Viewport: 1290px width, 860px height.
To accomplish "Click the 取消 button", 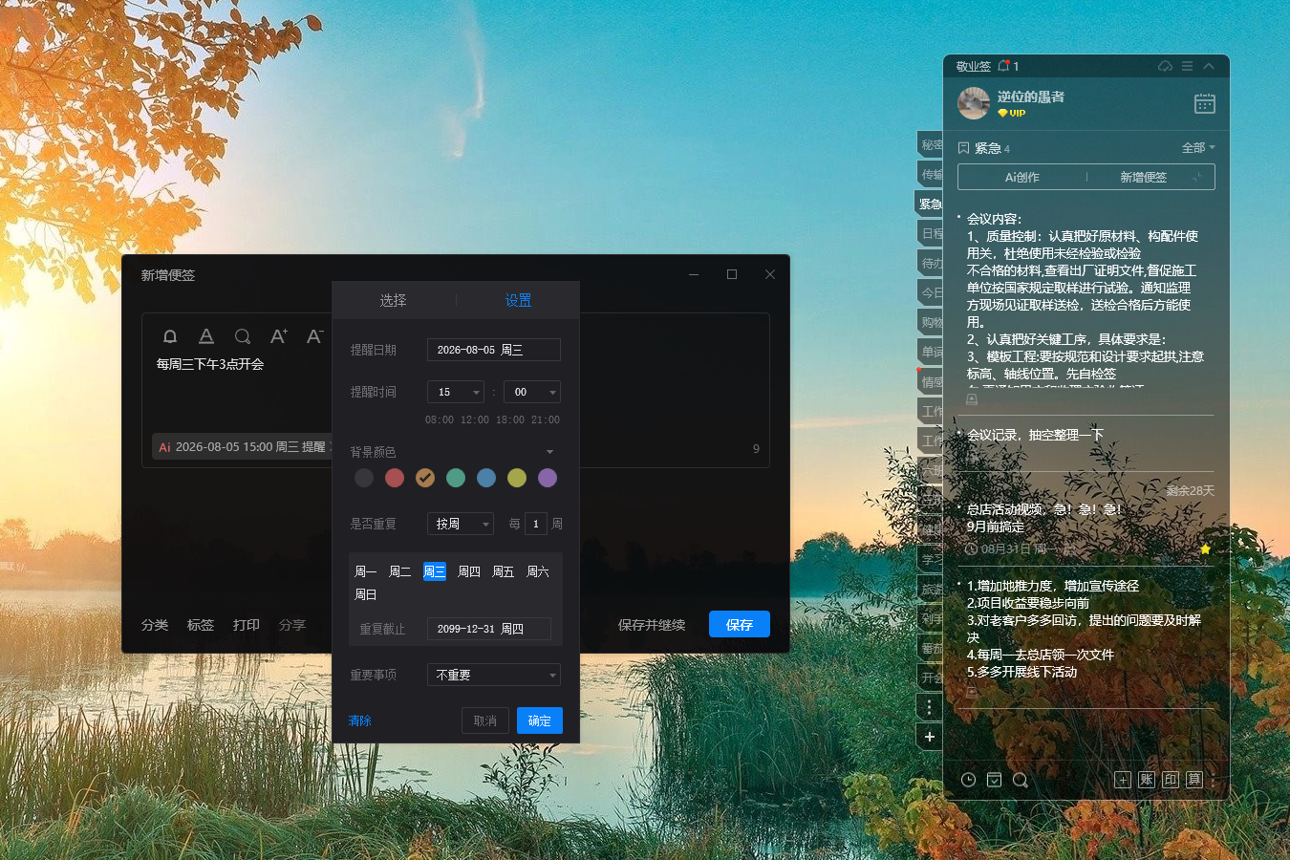I will click(485, 720).
